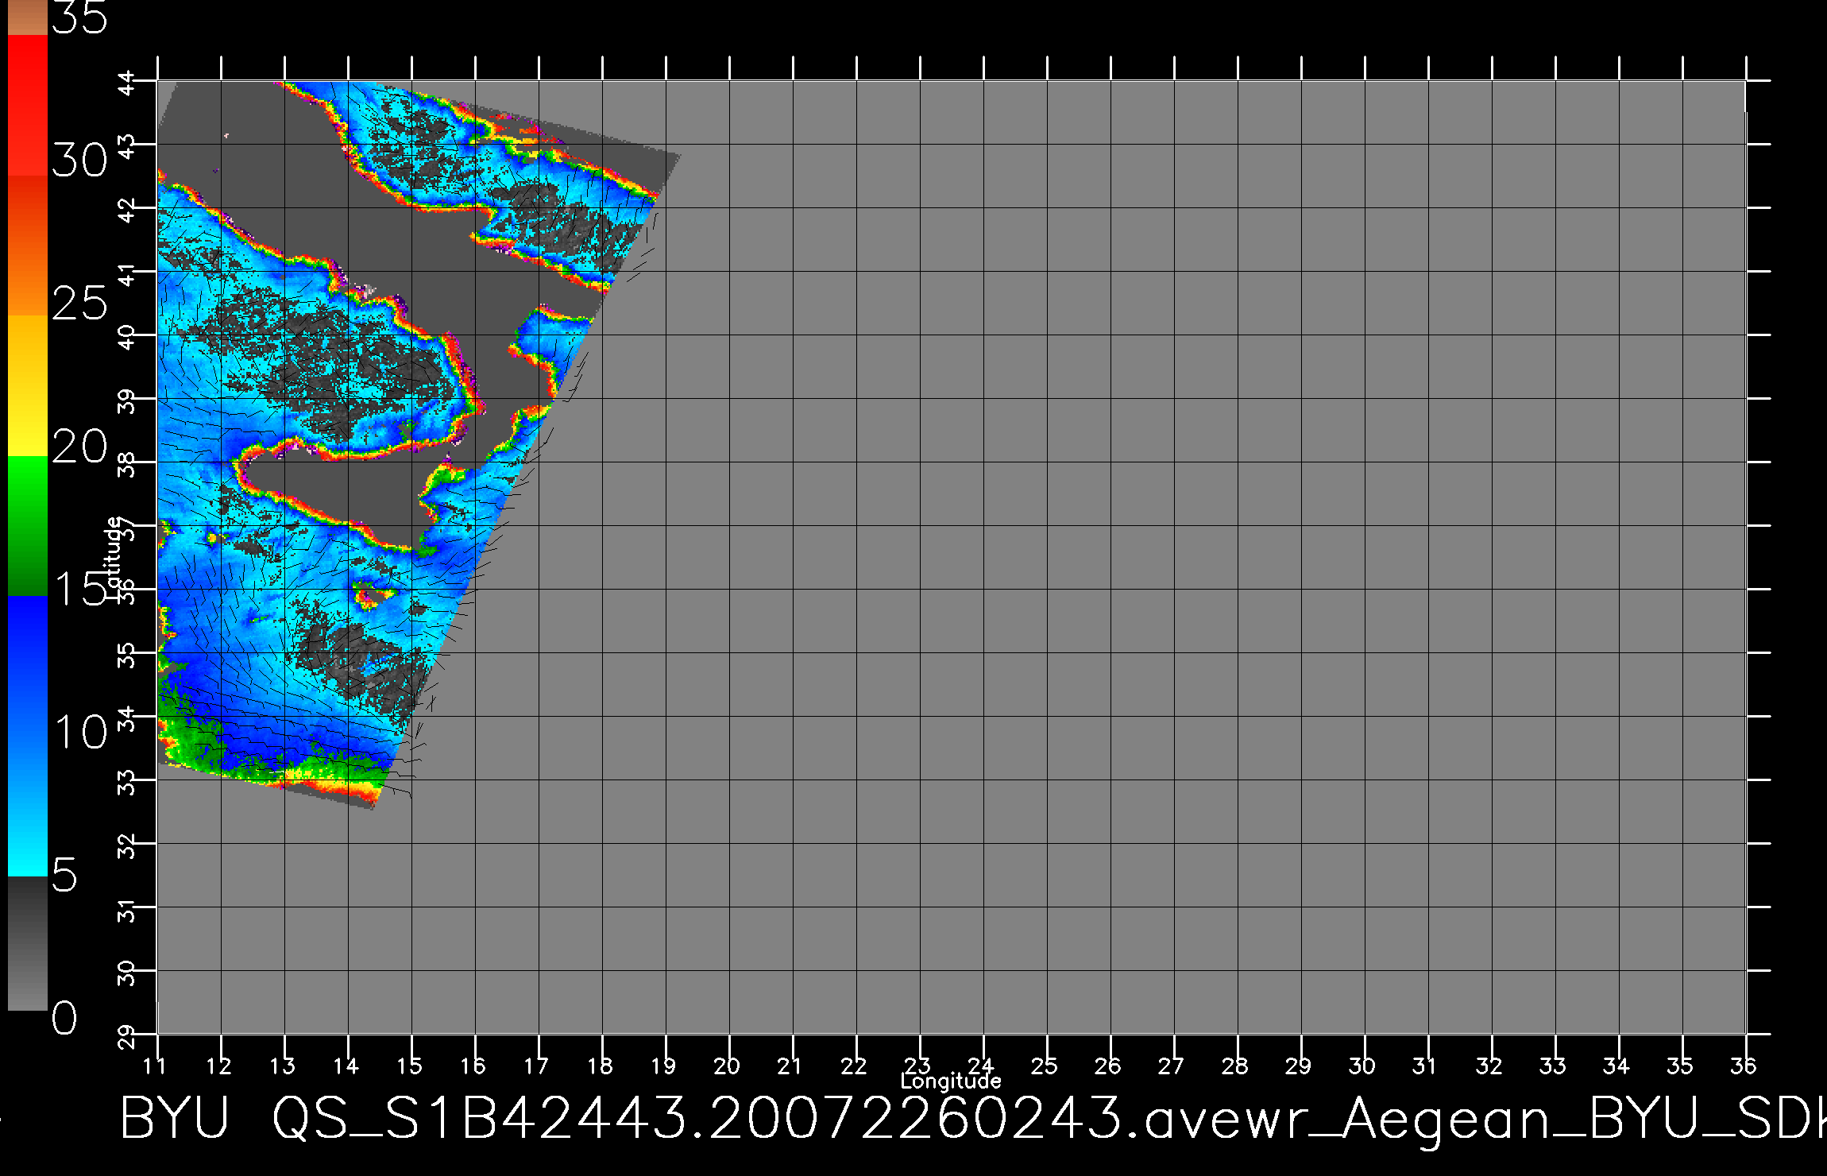
Task: Click longitude tick label 25
Action: [x=1045, y=1066]
